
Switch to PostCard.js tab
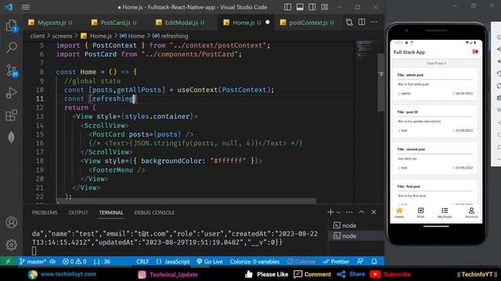[114, 23]
